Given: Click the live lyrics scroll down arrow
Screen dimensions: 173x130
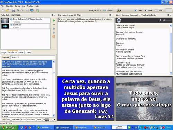Looking at the screenshot, I should click(x=171, y=73).
